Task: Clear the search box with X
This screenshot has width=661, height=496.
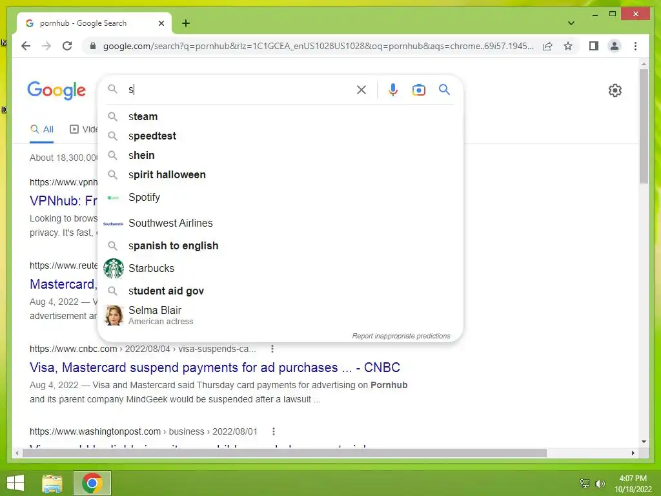Action: tap(361, 90)
